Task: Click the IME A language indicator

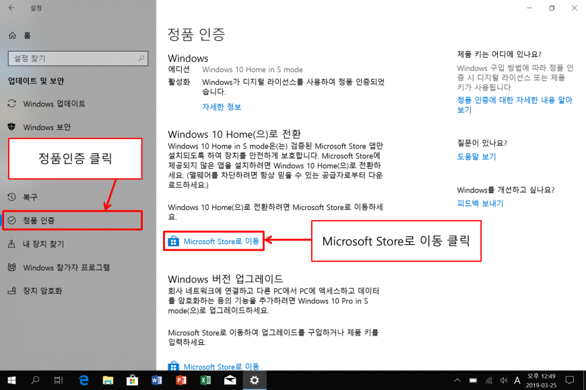Action: pyautogui.click(x=517, y=381)
